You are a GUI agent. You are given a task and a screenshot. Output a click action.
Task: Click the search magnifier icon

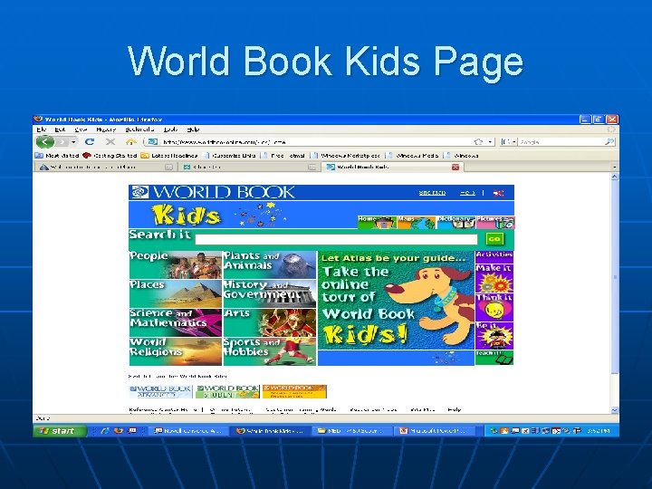point(609,142)
